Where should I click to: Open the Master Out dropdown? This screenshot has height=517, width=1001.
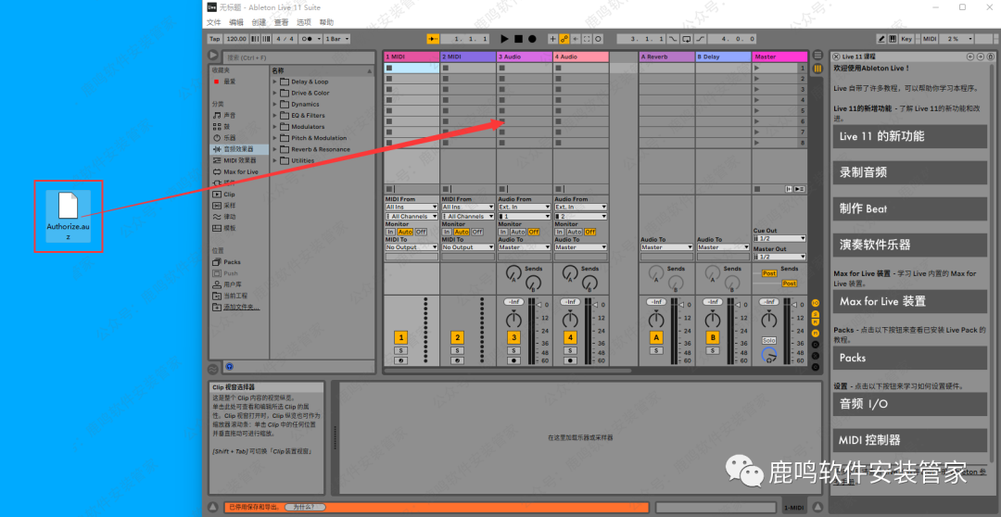(777, 257)
